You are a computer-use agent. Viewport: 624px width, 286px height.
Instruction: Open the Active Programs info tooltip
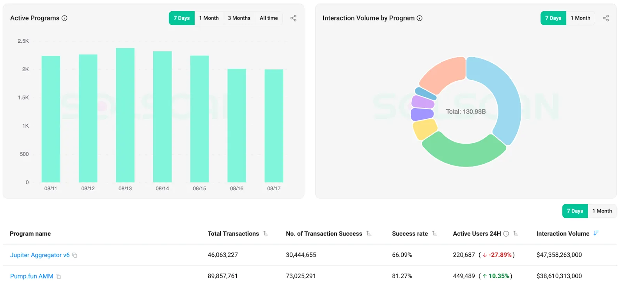pyautogui.click(x=65, y=18)
